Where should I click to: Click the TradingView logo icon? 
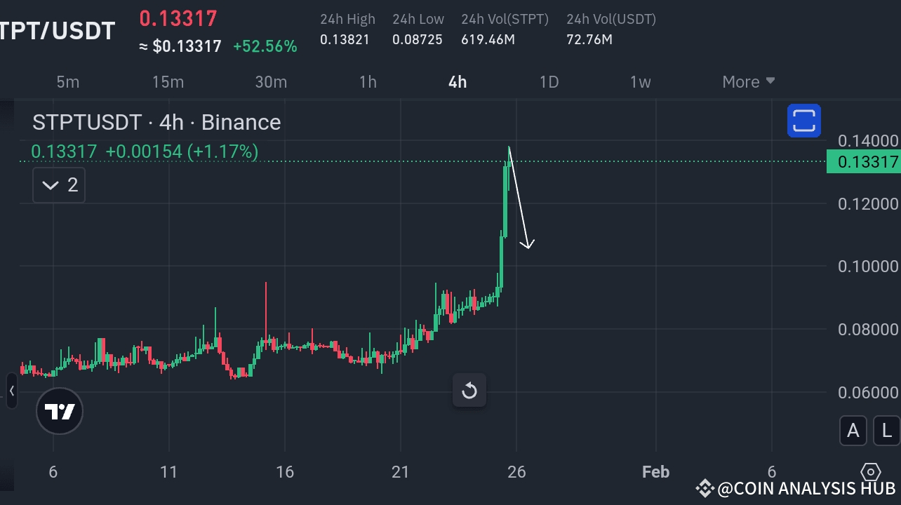click(60, 411)
